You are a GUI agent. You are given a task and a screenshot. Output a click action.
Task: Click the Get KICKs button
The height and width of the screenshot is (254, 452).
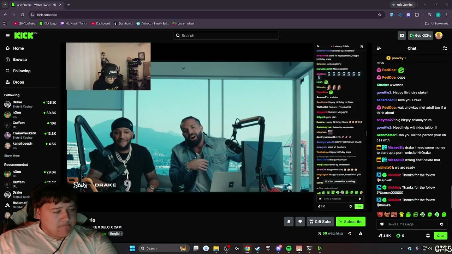[420, 36]
